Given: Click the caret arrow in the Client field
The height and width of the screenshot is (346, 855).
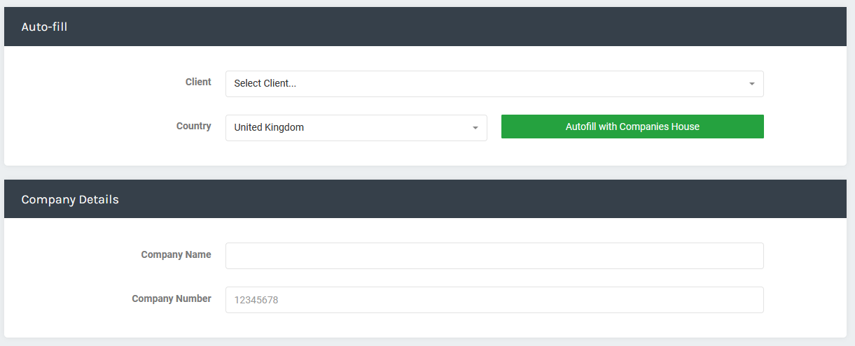Looking at the screenshot, I should pyautogui.click(x=752, y=84).
